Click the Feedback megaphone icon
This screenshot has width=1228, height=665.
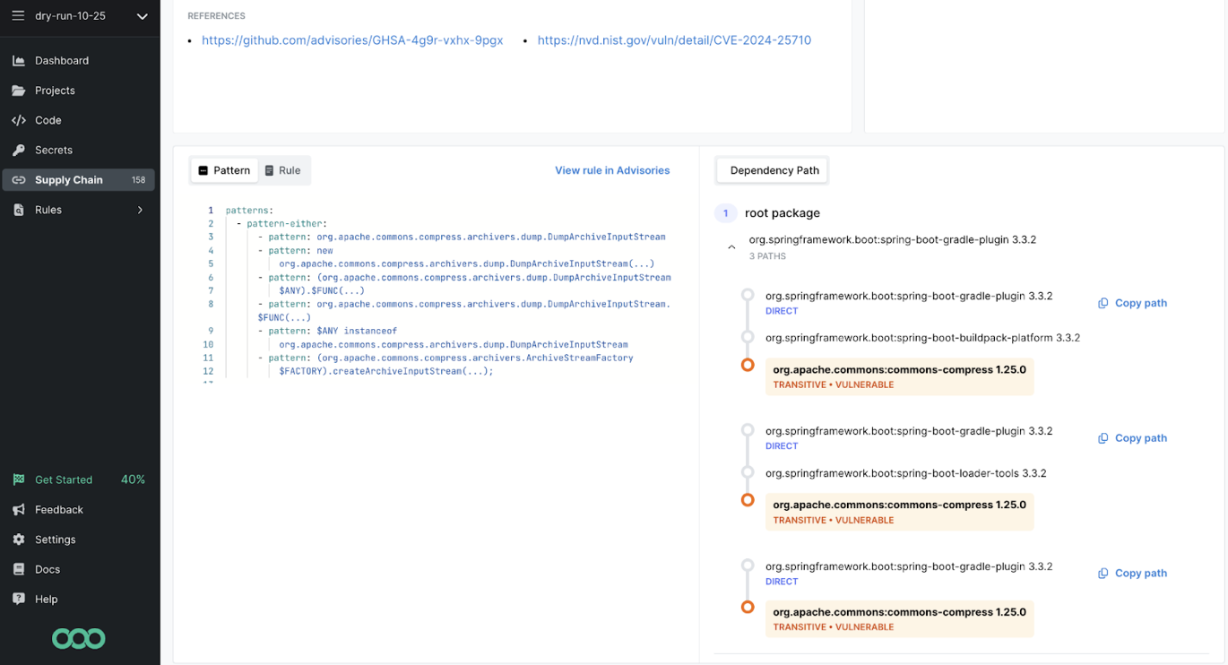pyautogui.click(x=19, y=510)
